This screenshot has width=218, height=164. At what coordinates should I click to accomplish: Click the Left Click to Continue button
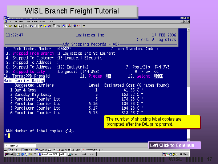(174, 145)
